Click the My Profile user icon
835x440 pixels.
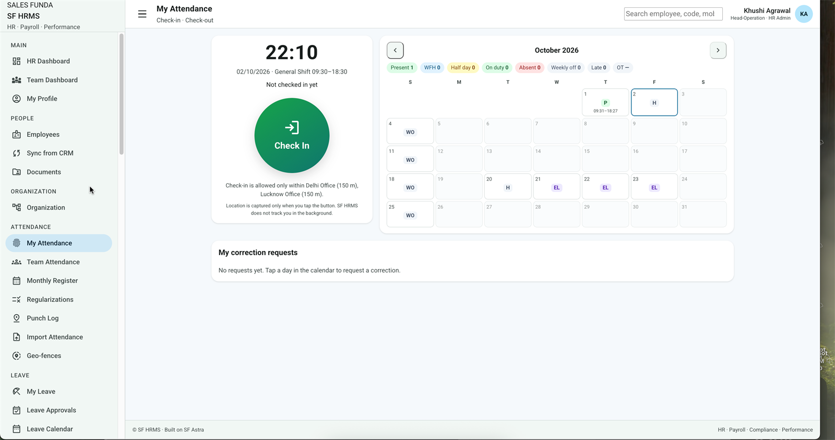(17, 99)
